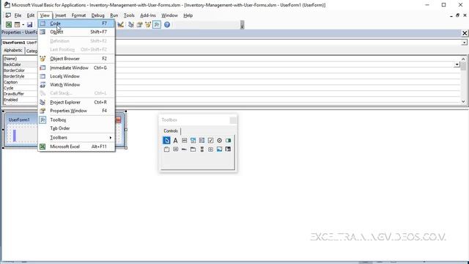Choose Microsoft Excel in View menu

pos(76,147)
